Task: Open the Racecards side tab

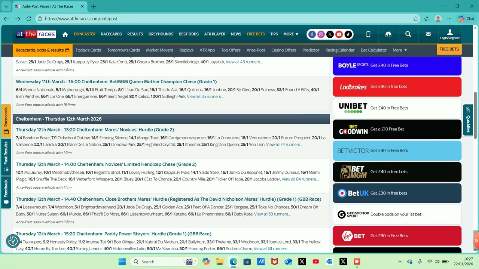Action: coord(6,120)
